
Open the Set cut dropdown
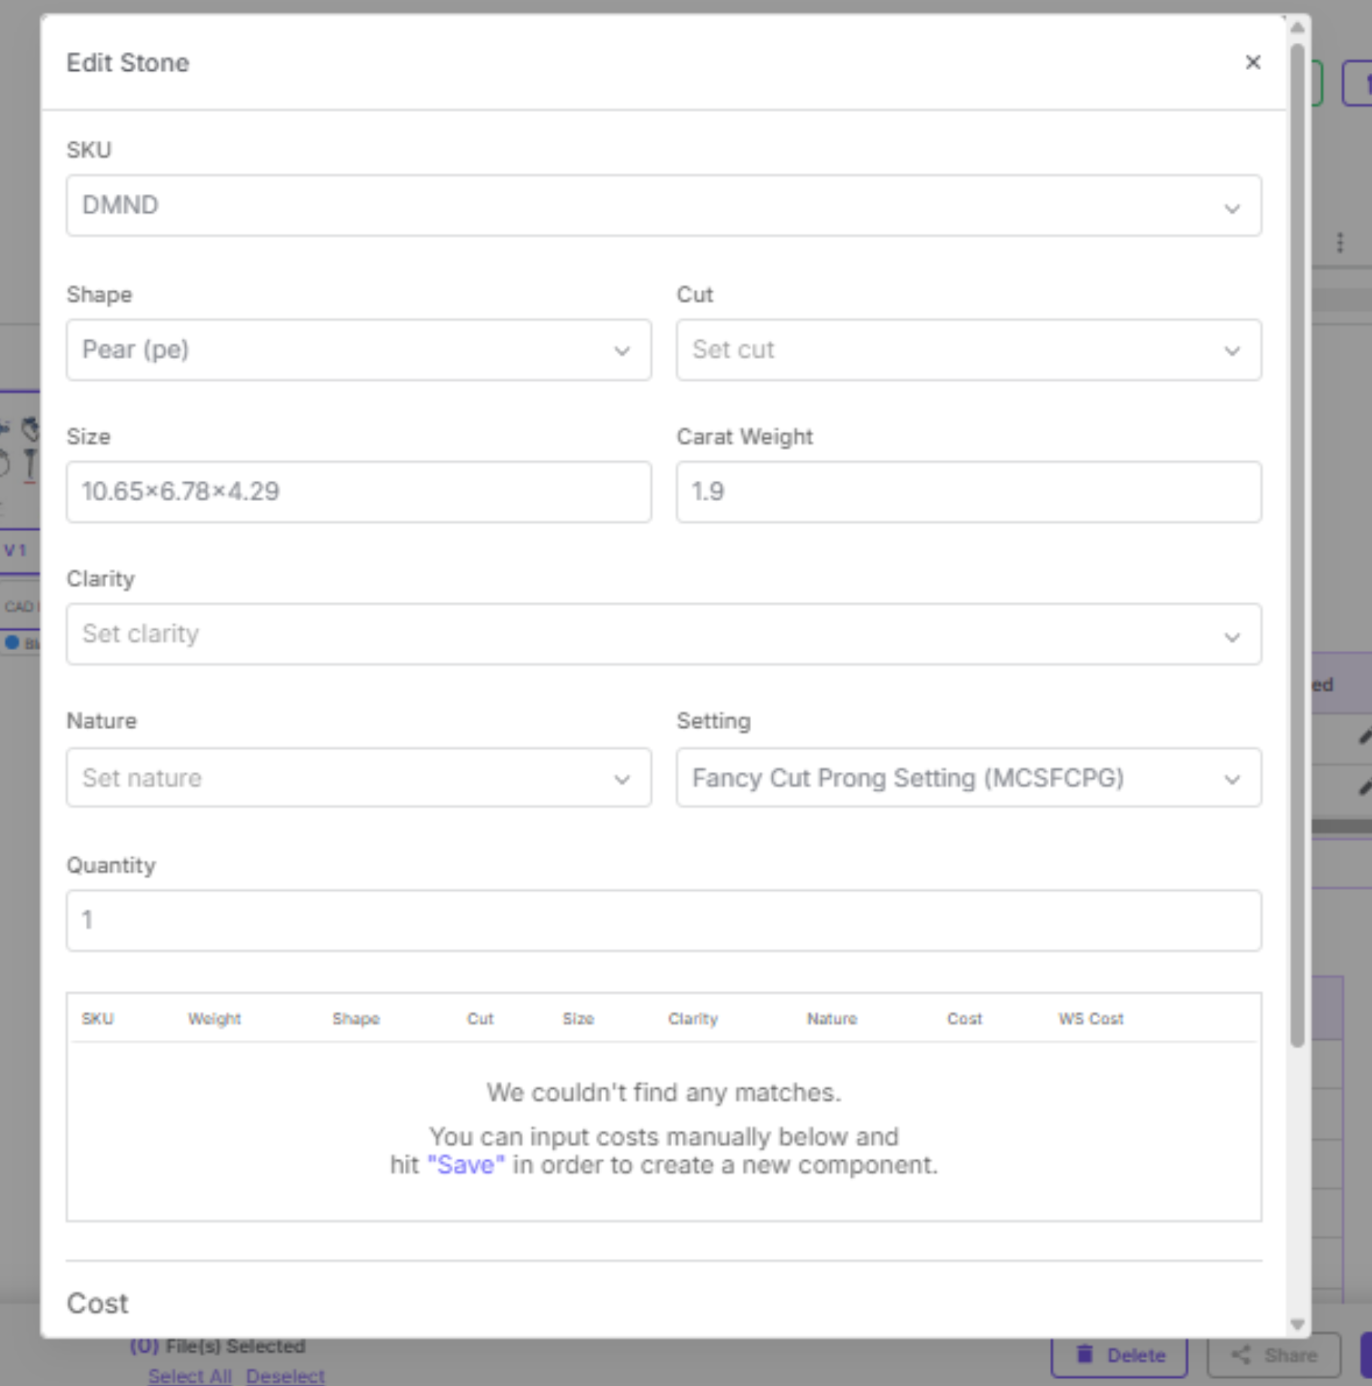point(968,350)
